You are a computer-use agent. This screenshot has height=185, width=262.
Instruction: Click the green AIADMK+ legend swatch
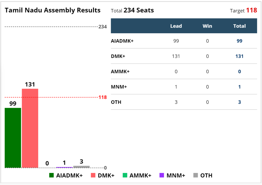(51, 175)
